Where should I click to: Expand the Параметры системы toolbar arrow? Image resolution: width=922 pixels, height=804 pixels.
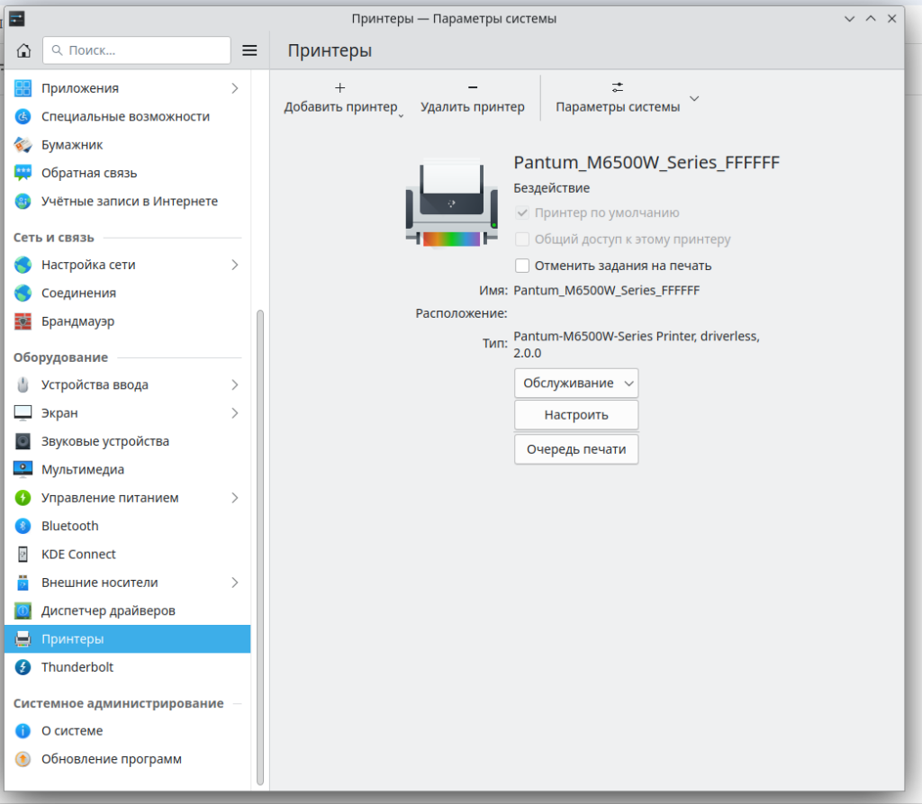(x=693, y=98)
